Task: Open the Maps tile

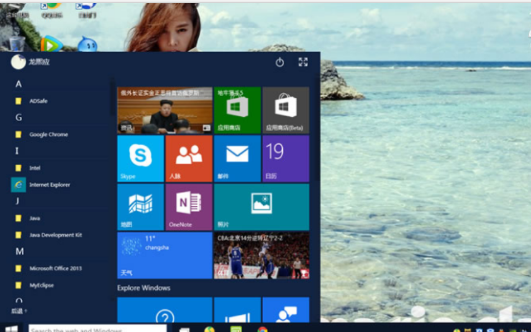Action: click(140, 206)
